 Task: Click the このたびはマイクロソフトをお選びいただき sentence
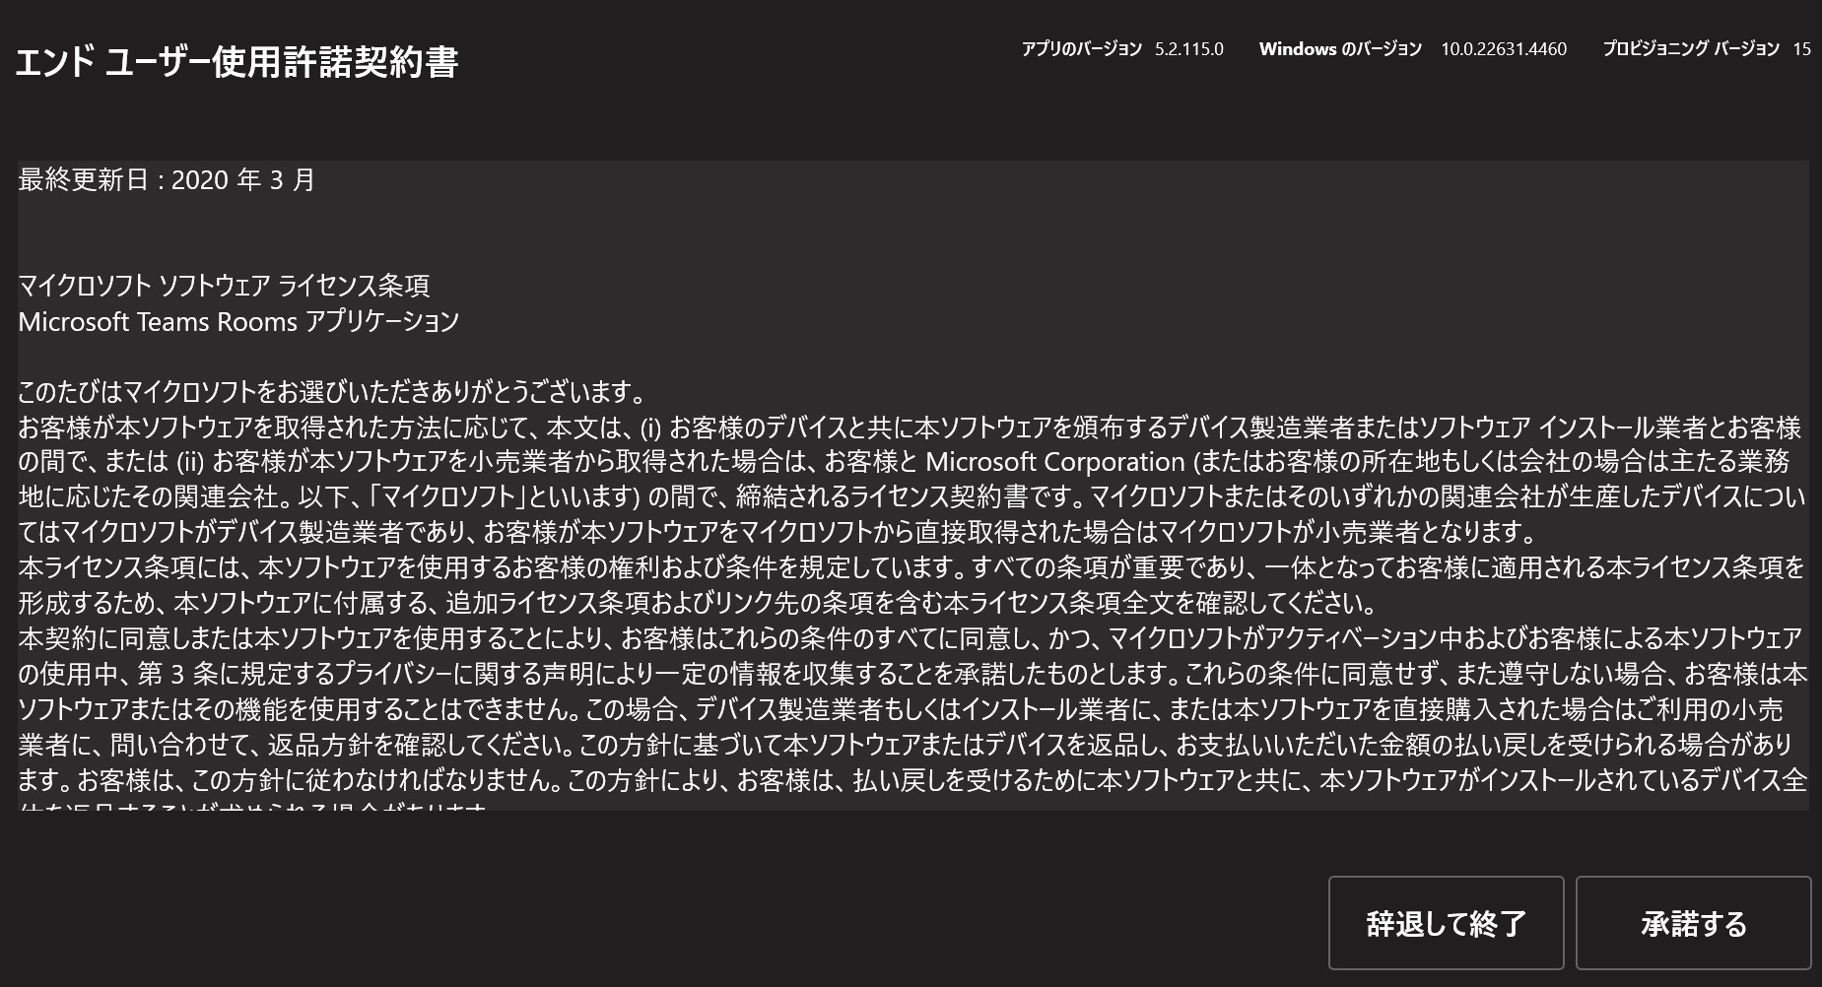point(332,392)
